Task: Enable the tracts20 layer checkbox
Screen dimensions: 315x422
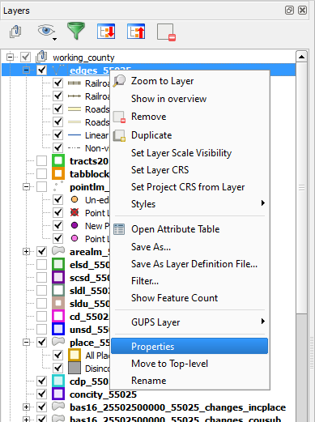Action: (x=41, y=160)
